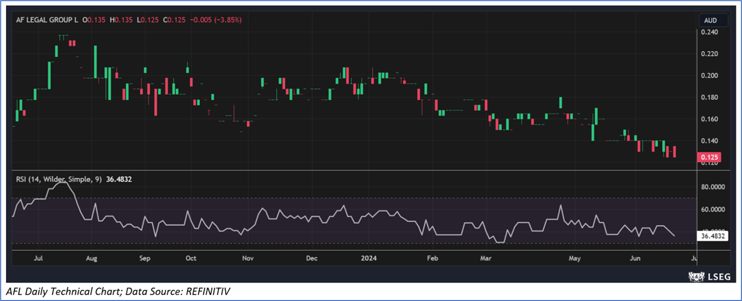Click the 0.140 price axis label
742x301 pixels.
click(709, 141)
